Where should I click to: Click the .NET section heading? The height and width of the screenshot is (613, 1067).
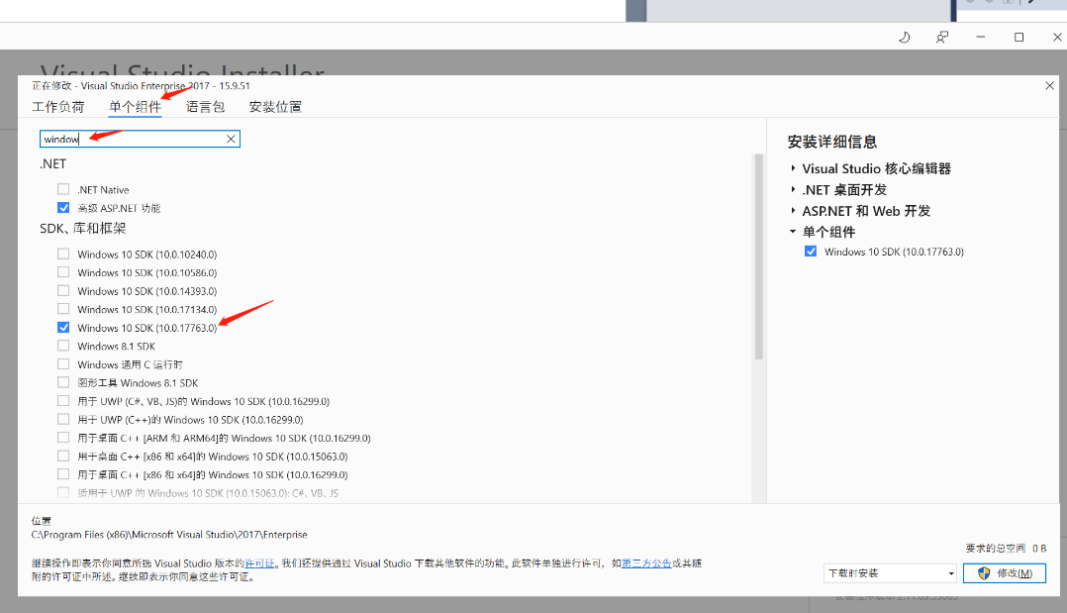point(53,164)
